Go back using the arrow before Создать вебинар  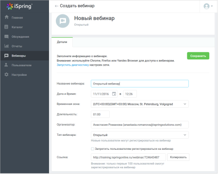click(x=56, y=6)
